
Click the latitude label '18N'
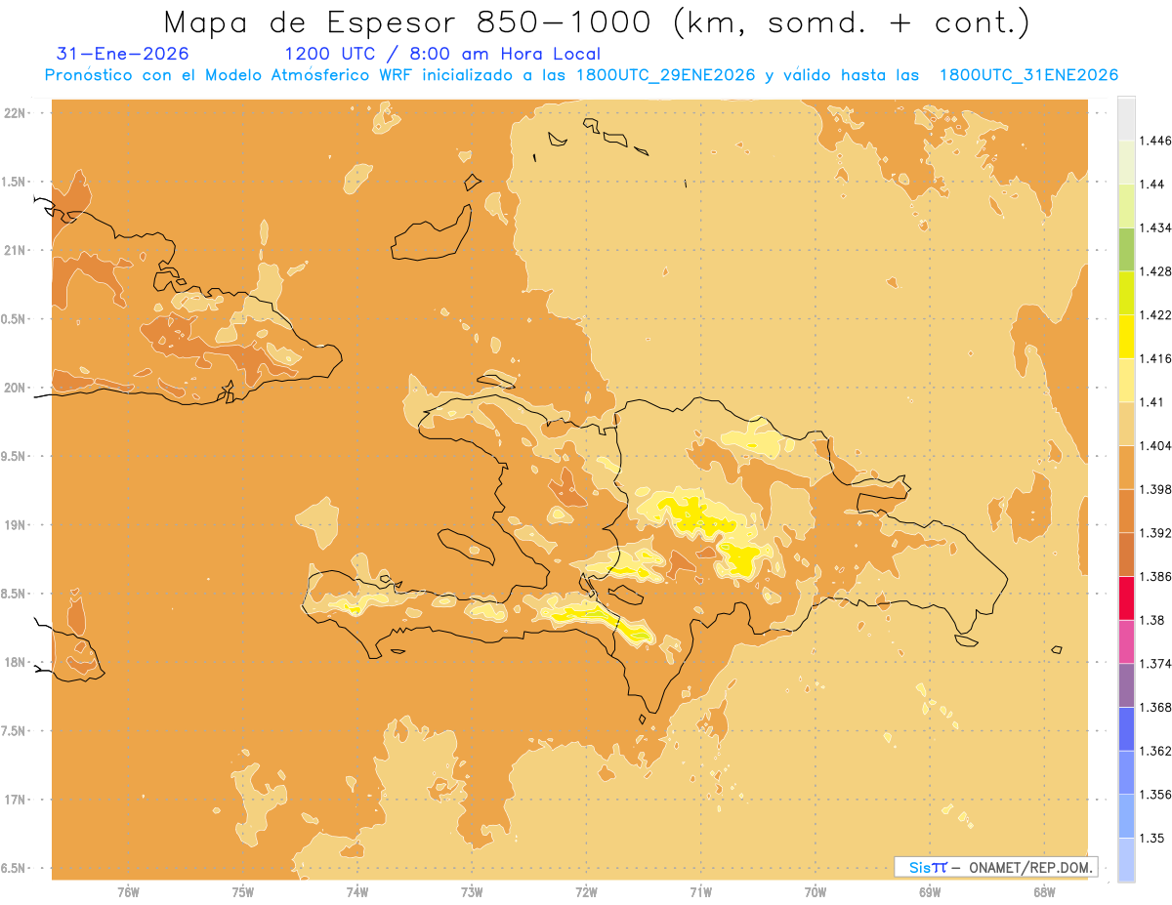(16, 662)
